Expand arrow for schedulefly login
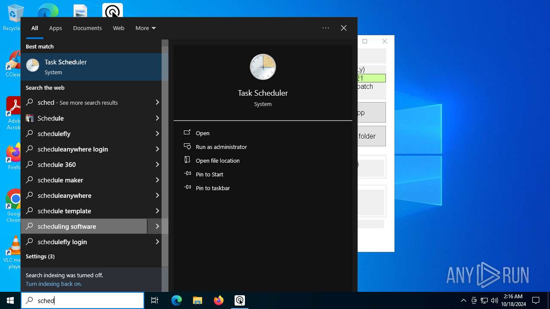 (x=157, y=242)
